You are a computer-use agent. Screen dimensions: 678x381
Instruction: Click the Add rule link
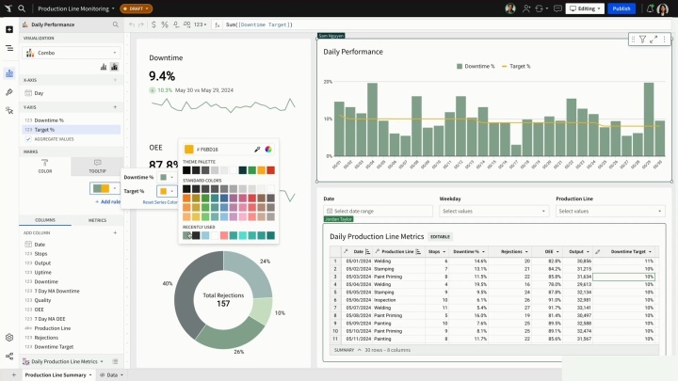tap(107, 201)
